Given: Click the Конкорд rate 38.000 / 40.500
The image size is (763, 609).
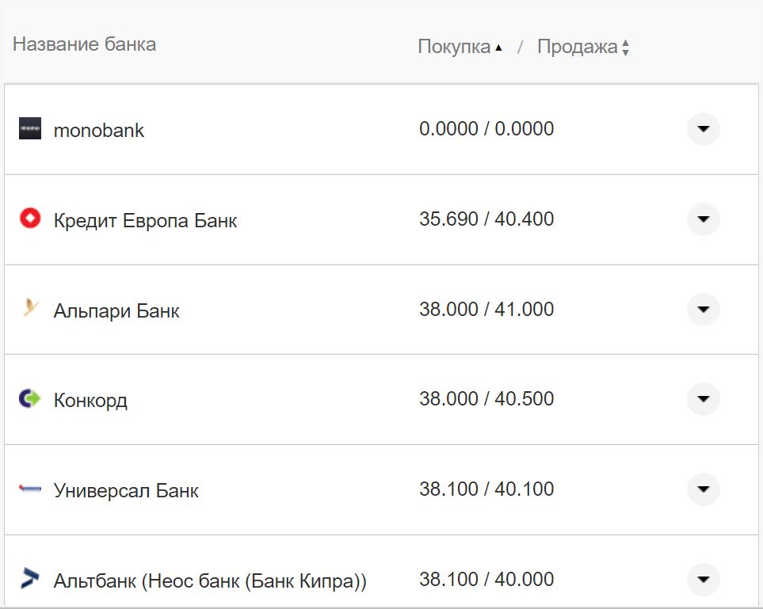Looking at the screenshot, I should pos(486,399).
